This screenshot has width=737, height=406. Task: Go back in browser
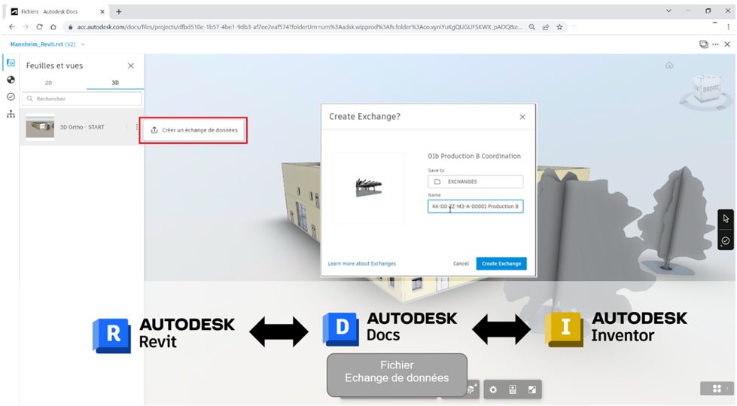[12, 27]
